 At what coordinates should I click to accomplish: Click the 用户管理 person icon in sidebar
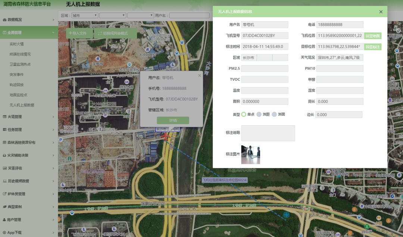tap(4, 220)
